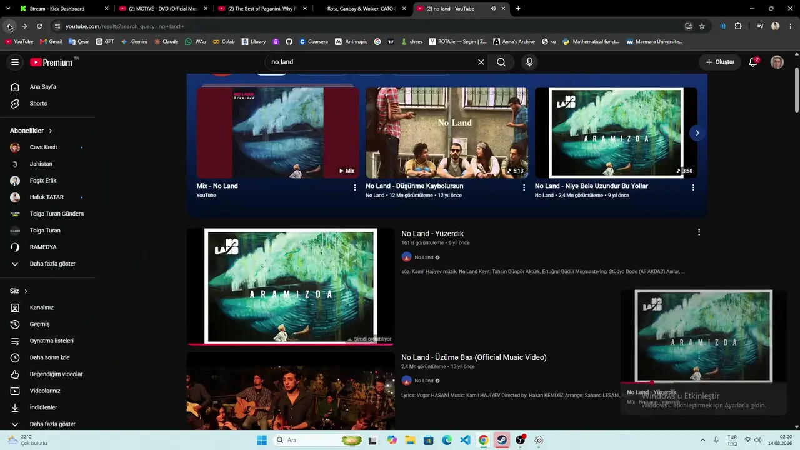Open the Yüzerdik result thumbnail

[x=291, y=286]
